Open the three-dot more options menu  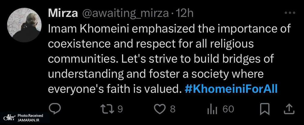pos(290,13)
